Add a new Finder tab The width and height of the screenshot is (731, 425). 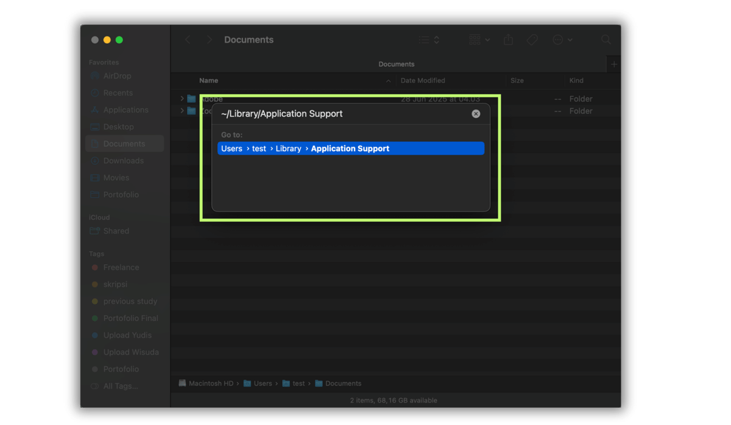(x=614, y=64)
